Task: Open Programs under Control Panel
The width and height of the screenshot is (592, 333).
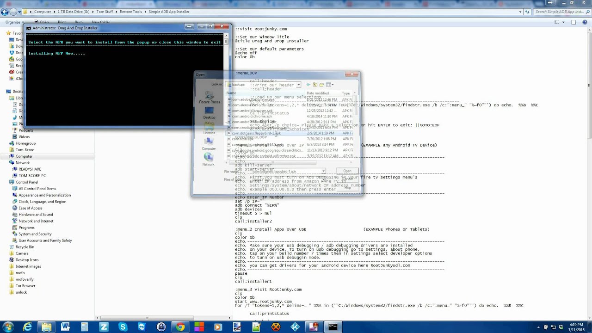Action: click(x=26, y=228)
